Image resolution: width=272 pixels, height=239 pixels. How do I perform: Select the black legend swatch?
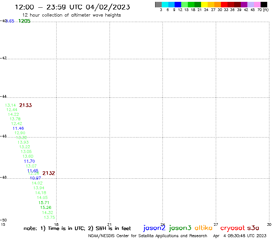coord(264,4)
